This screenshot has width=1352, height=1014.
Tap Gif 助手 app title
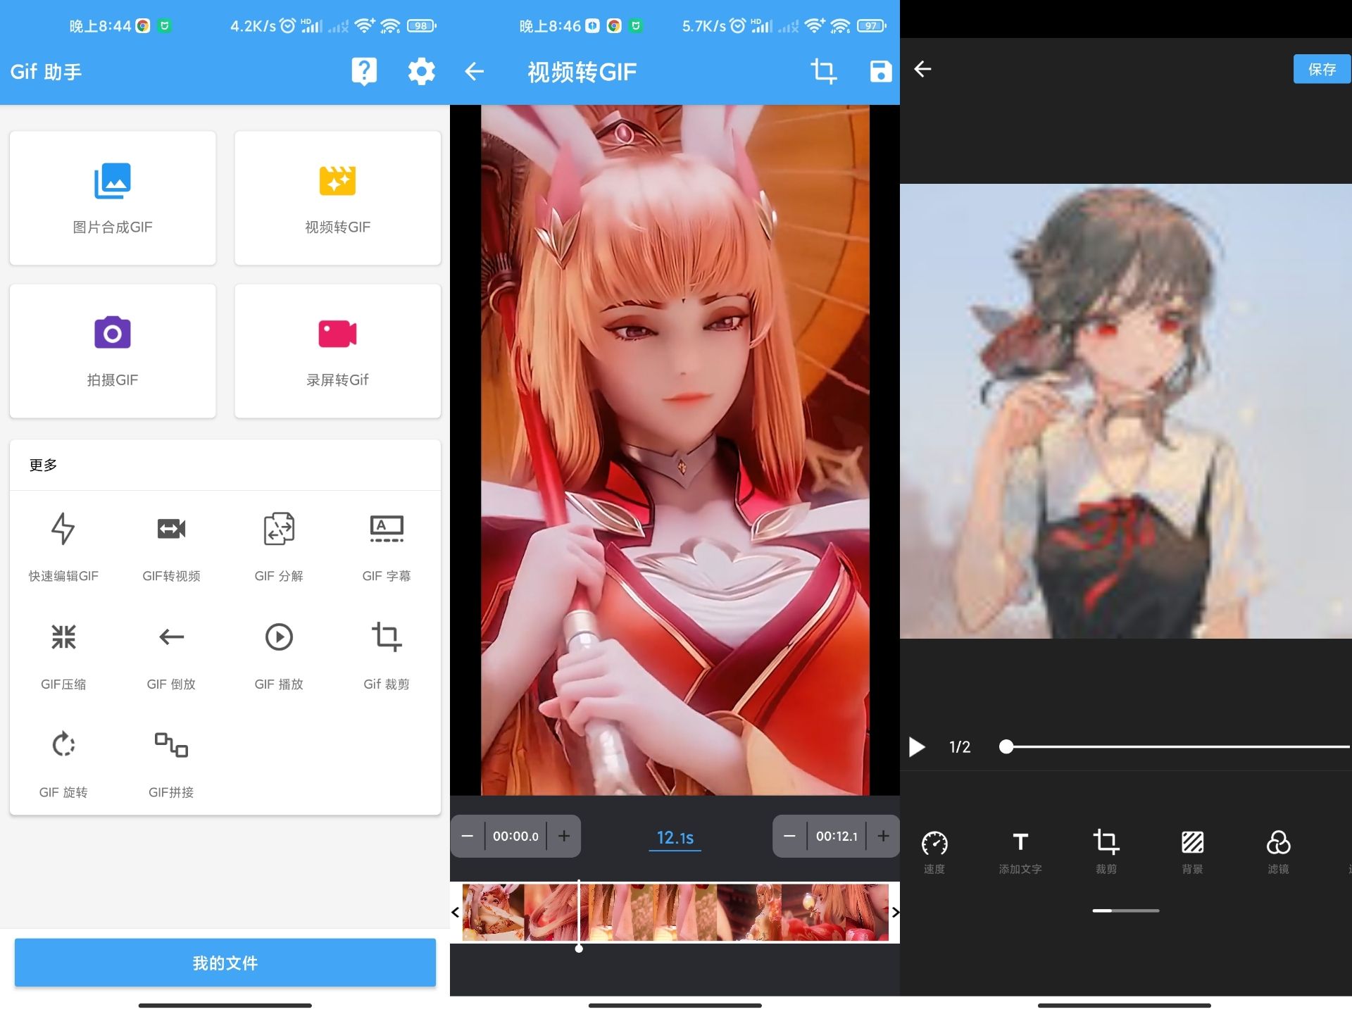pyautogui.click(x=46, y=71)
